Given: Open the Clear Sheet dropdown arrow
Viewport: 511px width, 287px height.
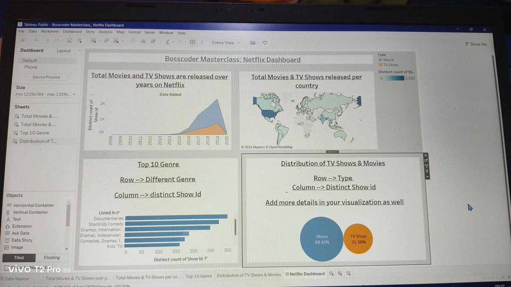Looking at the screenshot, I should pos(123,42).
